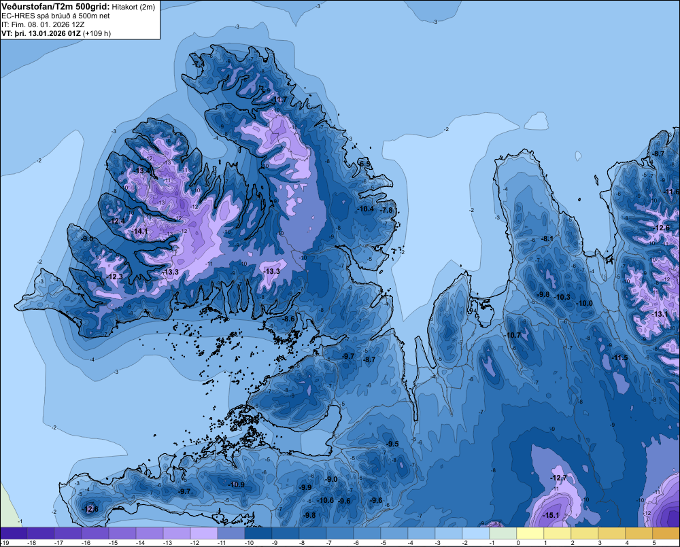This screenshot has height=547, width=680.
Task: Click the legend scale number -12
Action: [193, 543]
